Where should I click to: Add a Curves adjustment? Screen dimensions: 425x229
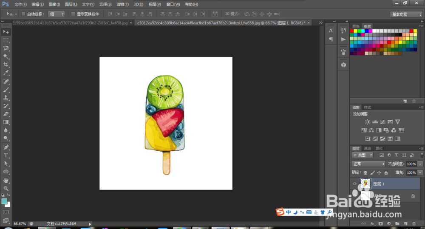click(383, 122)
